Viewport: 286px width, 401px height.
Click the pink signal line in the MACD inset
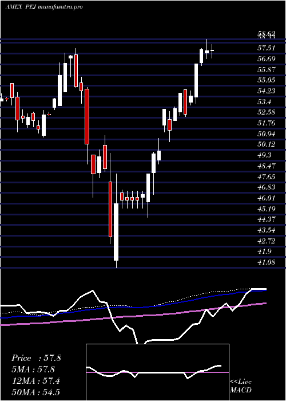pyautogui.click(x=157, y=372)
